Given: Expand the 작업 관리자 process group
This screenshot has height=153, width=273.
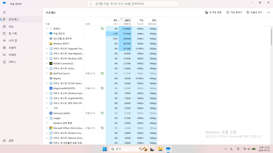Looking at the screenshot, I should click(x=47, y=34).
